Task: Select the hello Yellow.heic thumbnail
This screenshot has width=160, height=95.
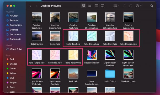Action: point(73,55)
